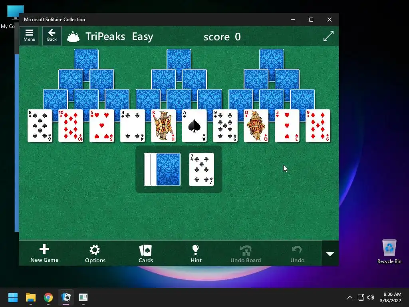Select the 4 of clubs card
Viewport: 409px width, 307px height.
tap(133, 126)
